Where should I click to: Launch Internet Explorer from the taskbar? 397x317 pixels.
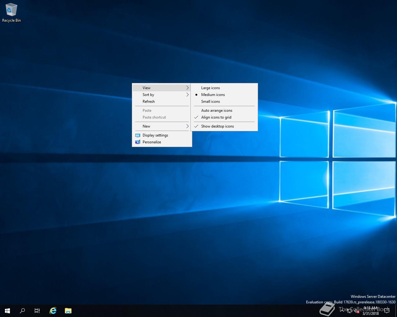coord(53,311)
